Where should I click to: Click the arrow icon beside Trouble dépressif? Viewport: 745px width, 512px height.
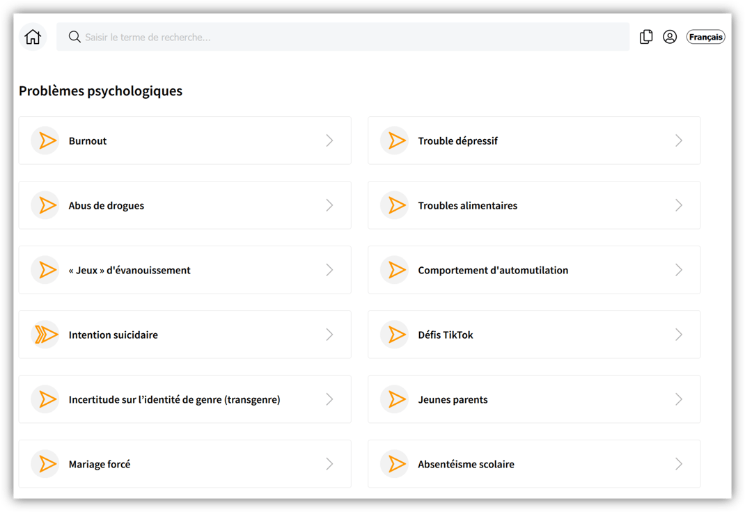point(395,141)
